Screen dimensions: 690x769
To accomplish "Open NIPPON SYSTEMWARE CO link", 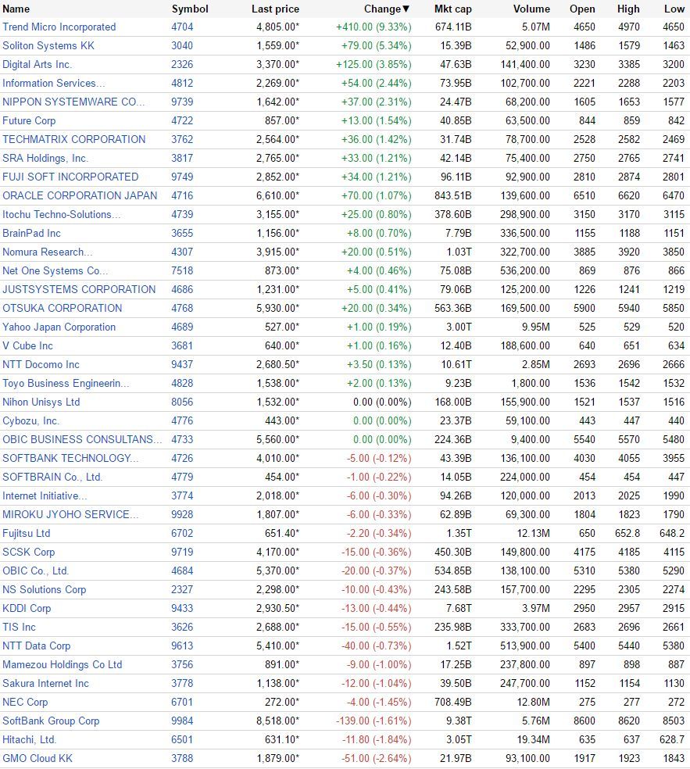I will (x=73, y=102).
